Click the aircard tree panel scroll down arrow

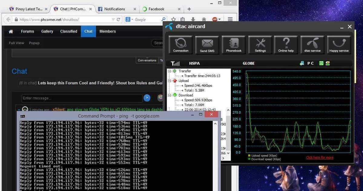(x=228, y=153)
